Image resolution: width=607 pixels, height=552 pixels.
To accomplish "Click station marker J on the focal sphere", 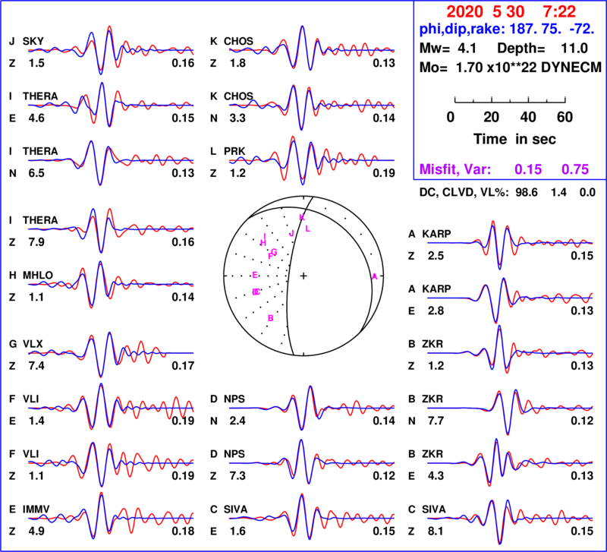I will [291, 233].
